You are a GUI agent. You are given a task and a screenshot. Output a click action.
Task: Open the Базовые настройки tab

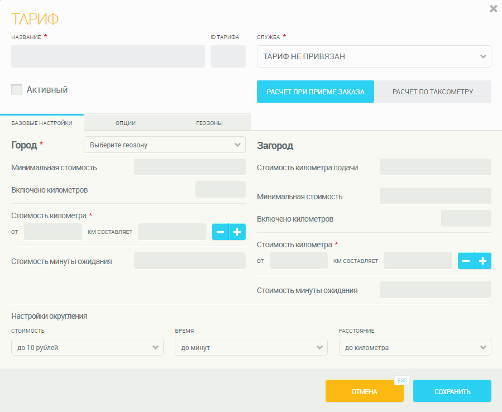(x=42, y=123)
